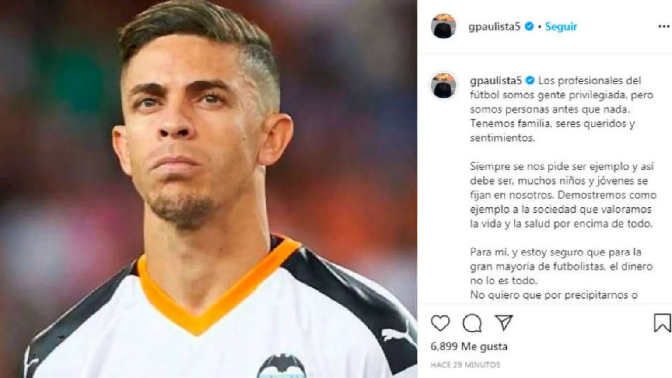Click the HACE 29 MINUTOS timestamp
Screen dimensions: 672x378
tap(465, 364)
